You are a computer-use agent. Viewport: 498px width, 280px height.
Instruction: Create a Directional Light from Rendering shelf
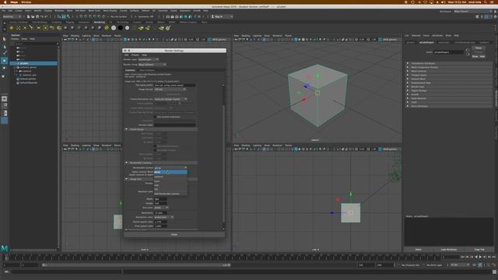point(19,28)
